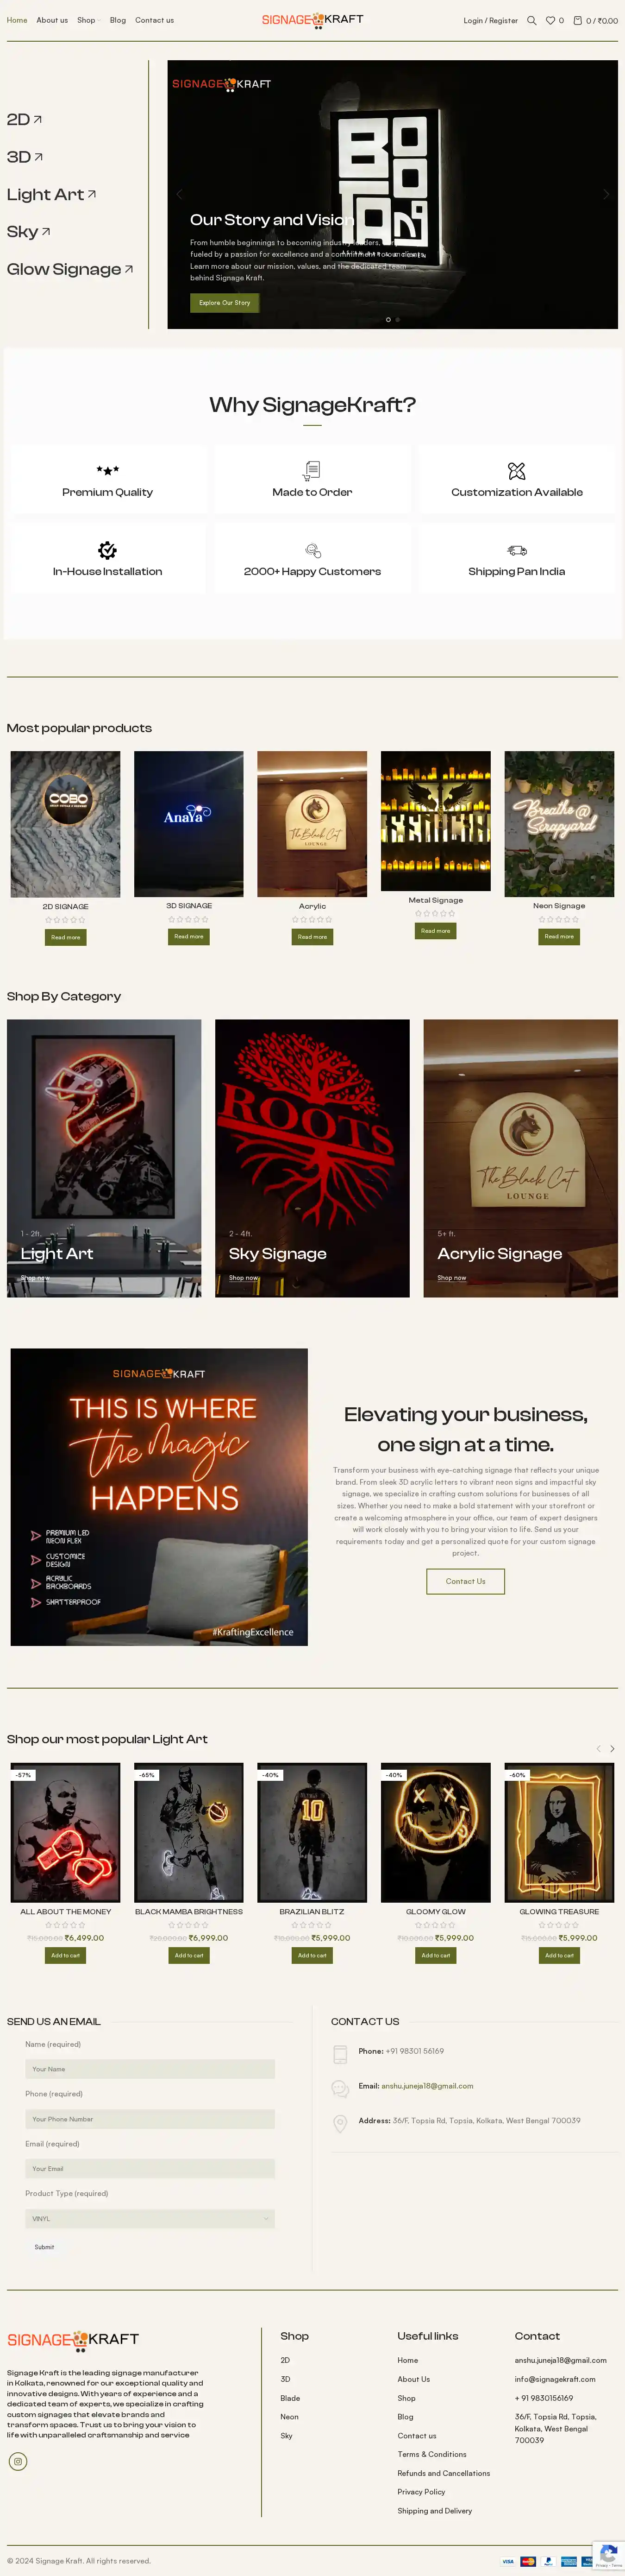Open the Neon Signage product thumbnail
The image size is (625, 2576).
[559, 824]
